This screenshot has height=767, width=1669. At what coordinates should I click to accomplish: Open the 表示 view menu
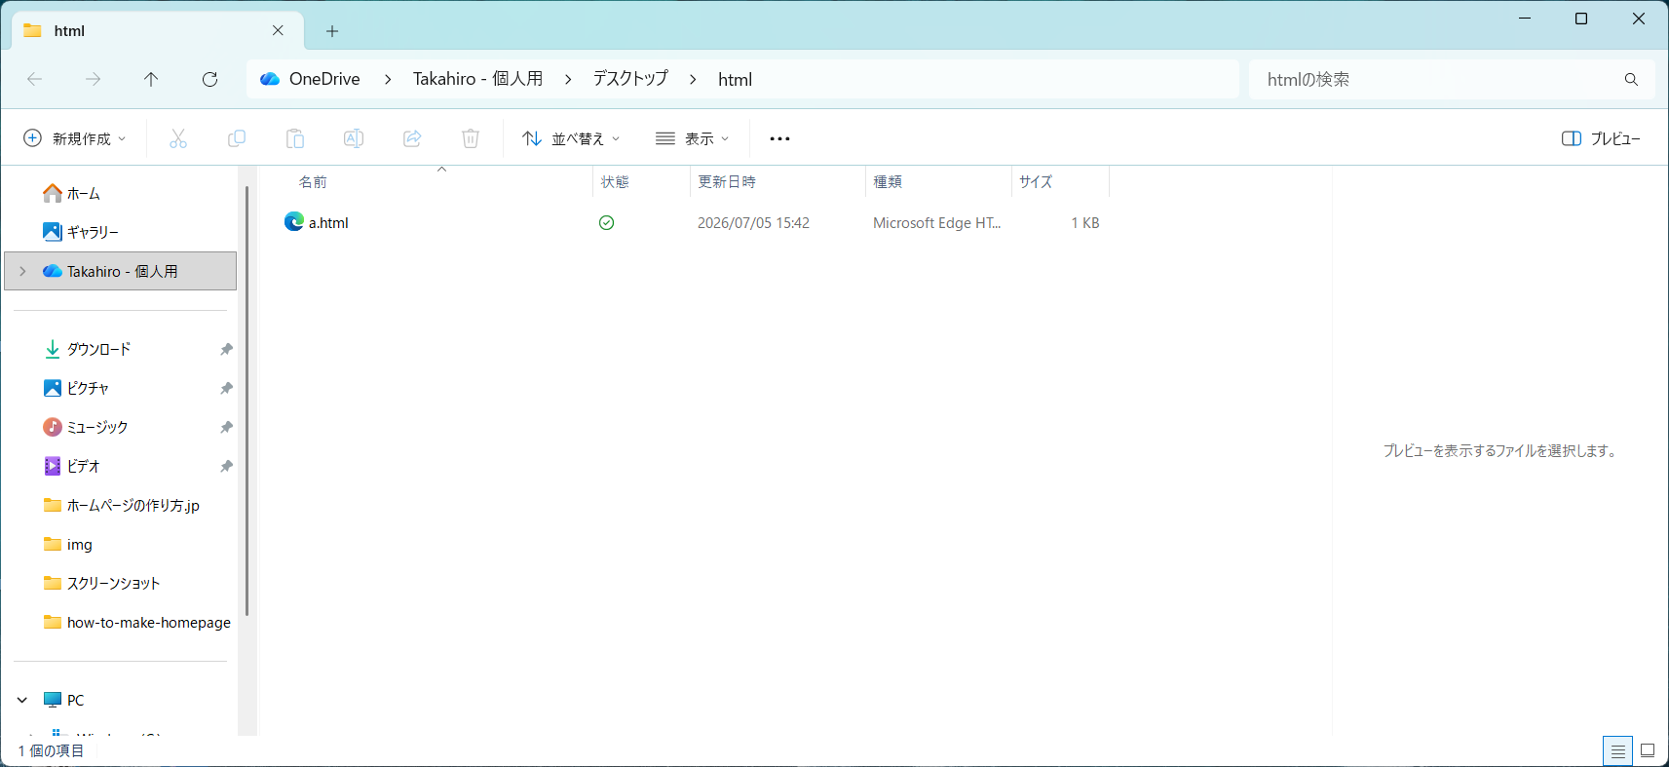(x=693, y=138)
